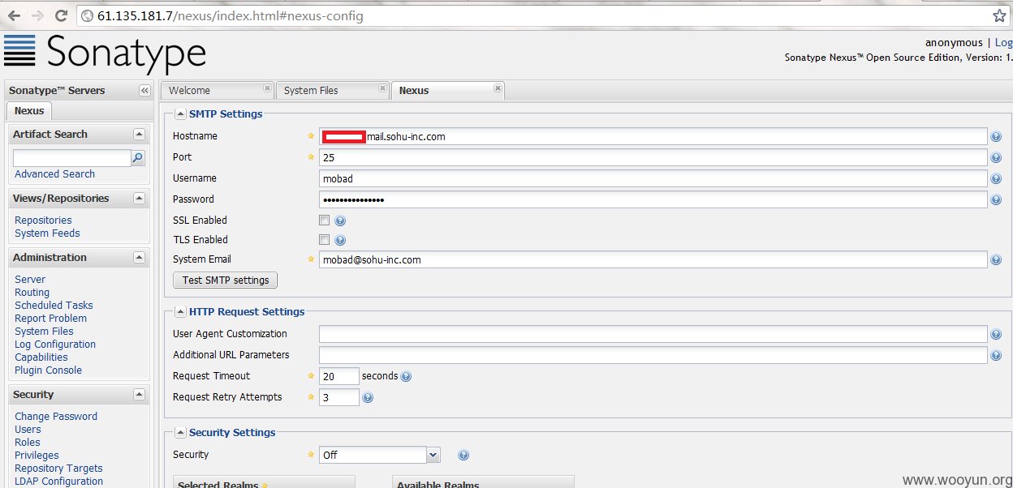Reload the page with refresh icon
This screenshot has height=488, width=1013.
point(61,15)
